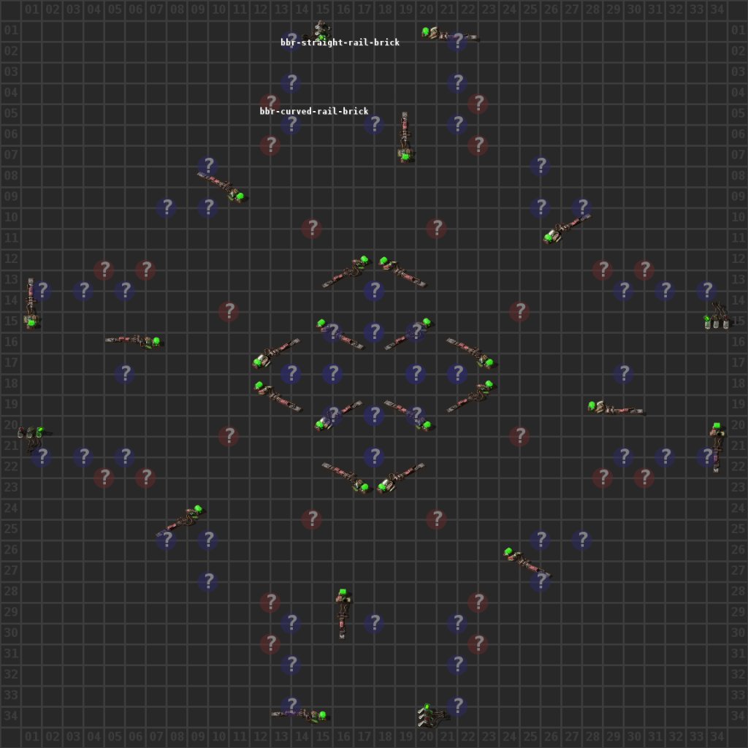Select signal cluster in column 20, row 34
The width and height of the screenshot is (748, 748).
tap(432, 714)
